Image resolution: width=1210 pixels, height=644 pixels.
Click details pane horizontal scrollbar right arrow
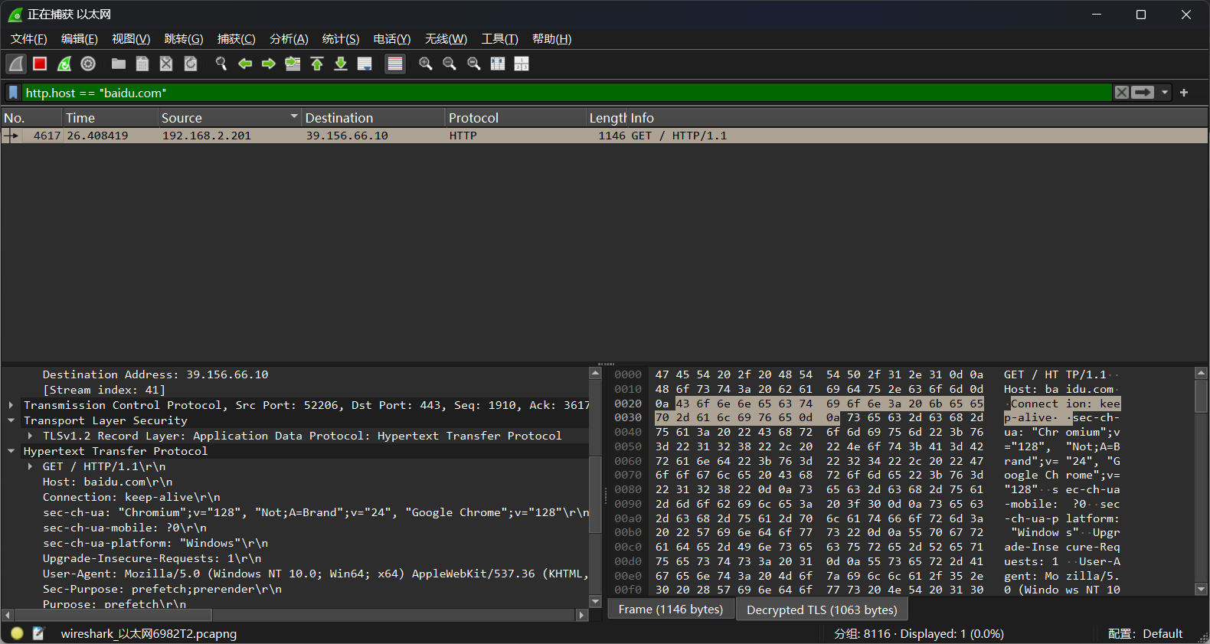[581, 615]
